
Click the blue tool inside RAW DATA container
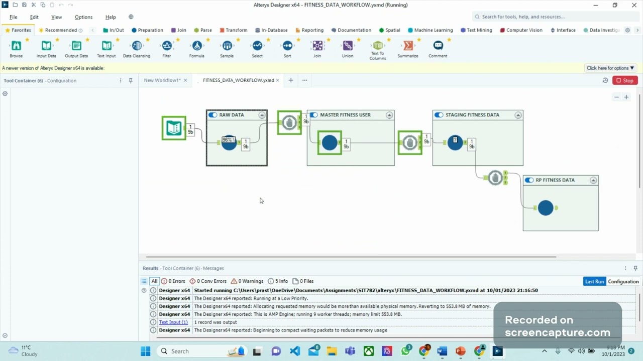[229, 143]
